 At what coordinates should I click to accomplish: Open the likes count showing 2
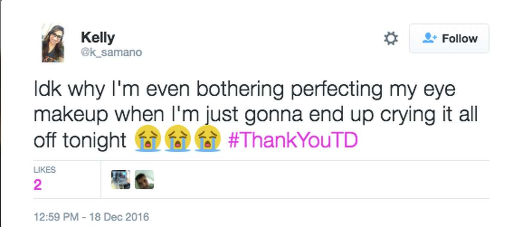coord(38,185)
